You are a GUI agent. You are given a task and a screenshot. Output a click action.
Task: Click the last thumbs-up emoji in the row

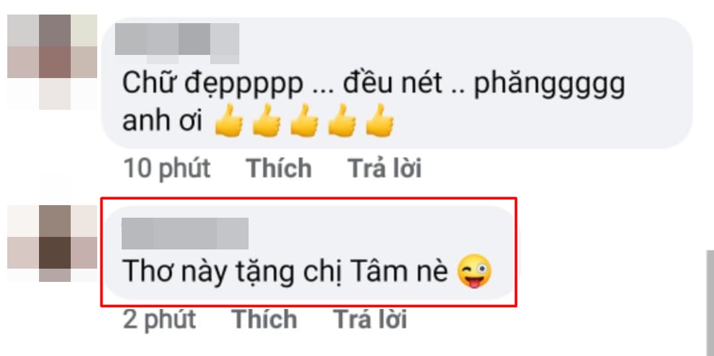click(x=379, y=121)
